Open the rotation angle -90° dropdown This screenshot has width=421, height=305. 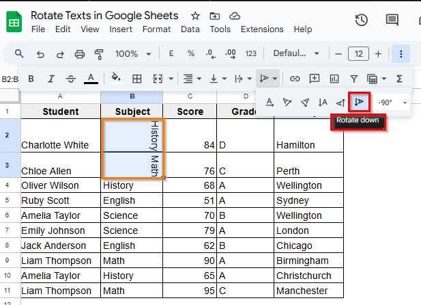coord(392,103)
